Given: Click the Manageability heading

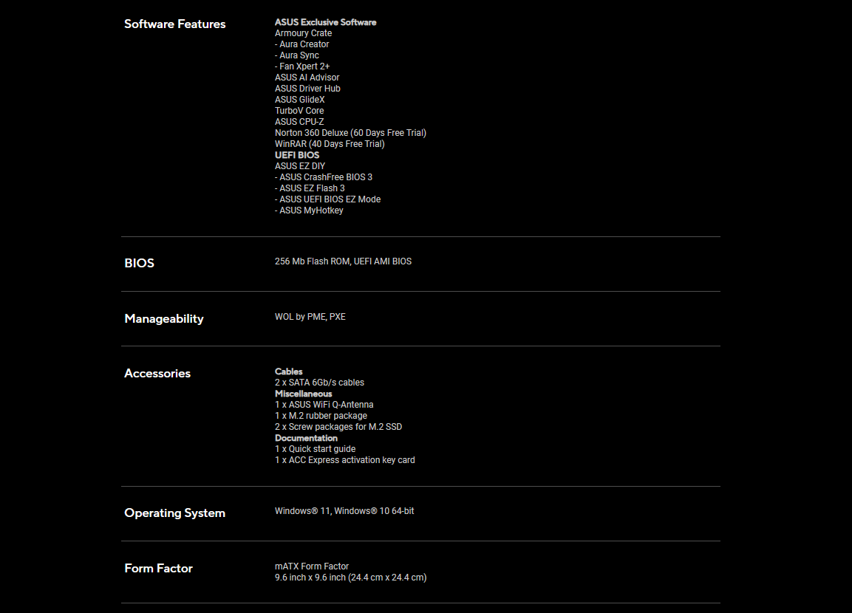Looking at the screenshot, I should pyautogui.click(x=164, y=319).
